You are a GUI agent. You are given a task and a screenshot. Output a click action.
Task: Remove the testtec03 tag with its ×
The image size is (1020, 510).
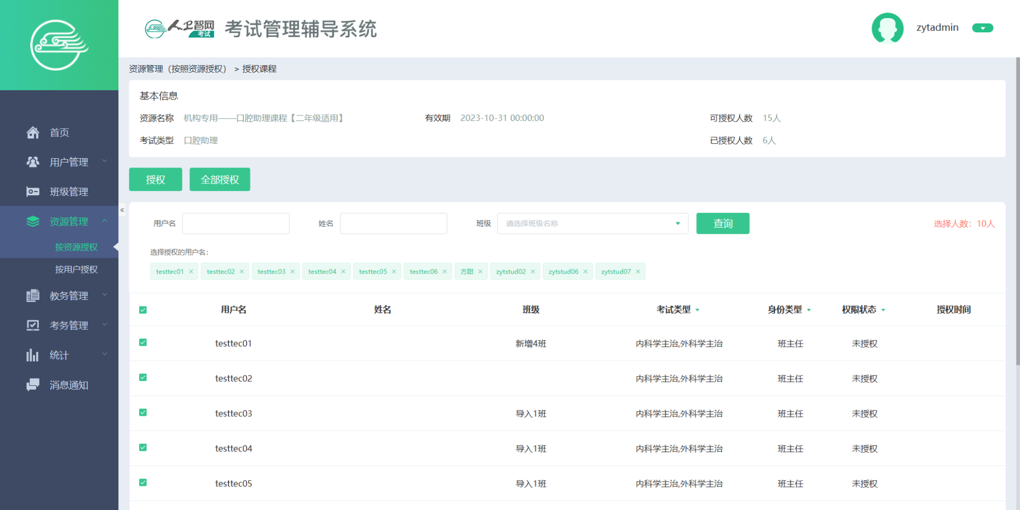[x=293, y=271]
